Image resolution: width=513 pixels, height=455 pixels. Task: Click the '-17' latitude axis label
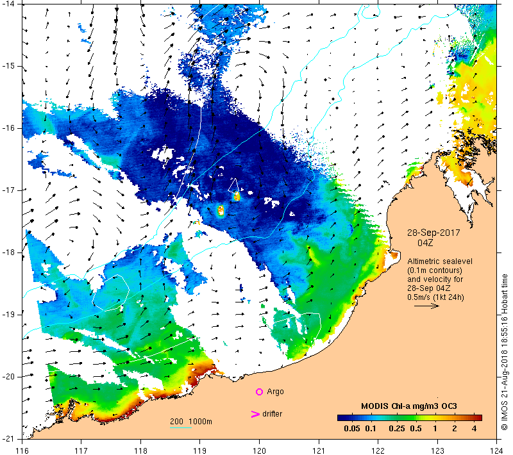pos(8,190)
